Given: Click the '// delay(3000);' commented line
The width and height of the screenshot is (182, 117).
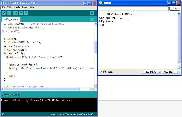Looking at the screenshot, I should click(x=11, y=31).
